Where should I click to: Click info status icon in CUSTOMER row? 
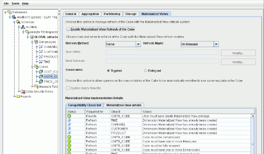coord(69,128)
